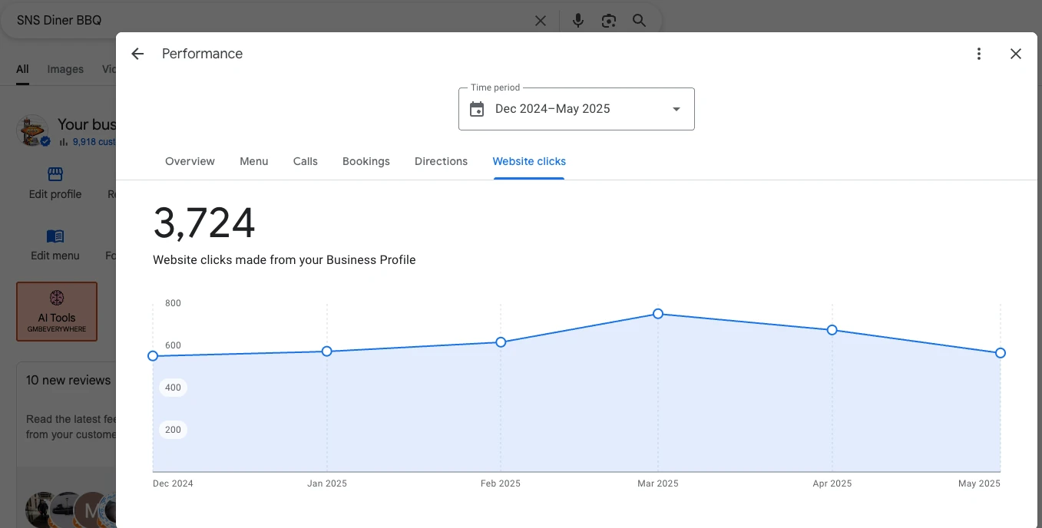Click the 3,724 total clicks value
Screen dimensions: 1042x528
point(204,223)
